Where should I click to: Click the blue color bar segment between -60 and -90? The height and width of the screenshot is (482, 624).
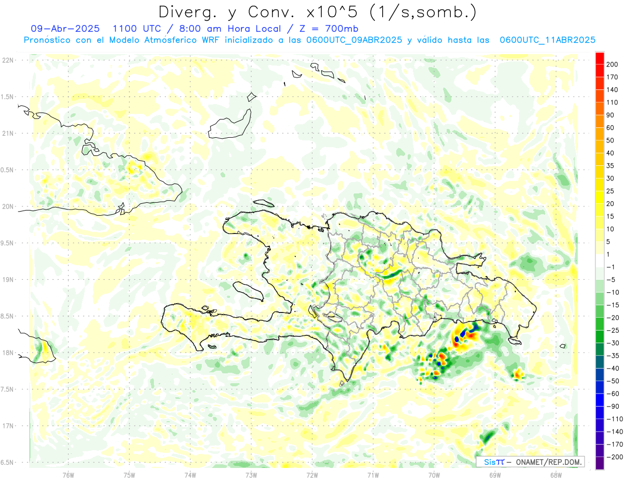coord(600,400)
